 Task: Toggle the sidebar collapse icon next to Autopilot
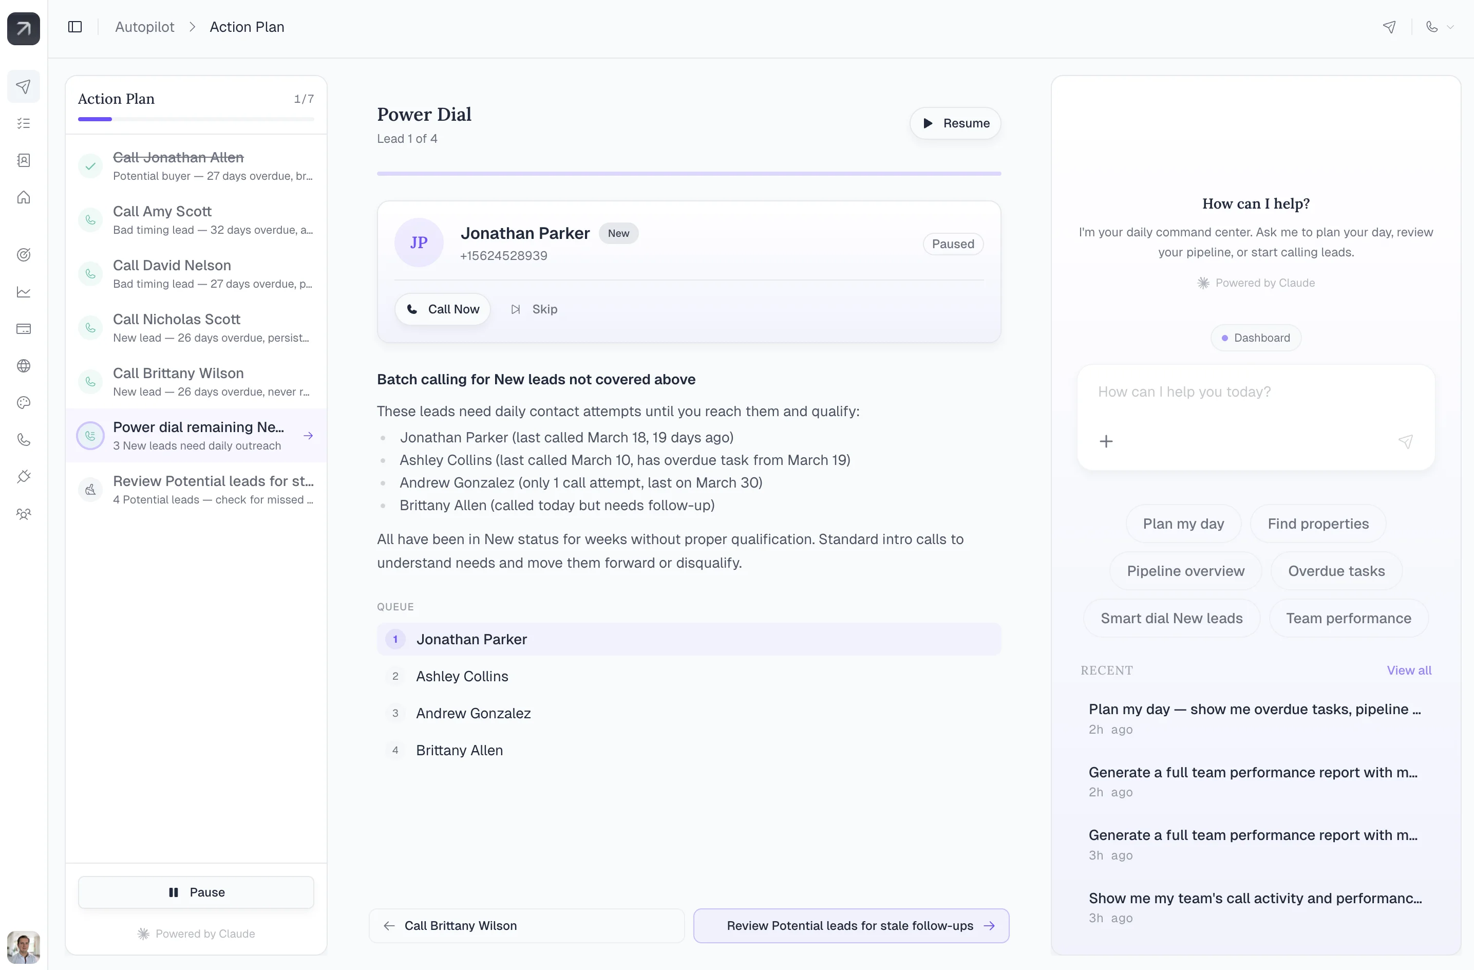click(x=74, y=27)
